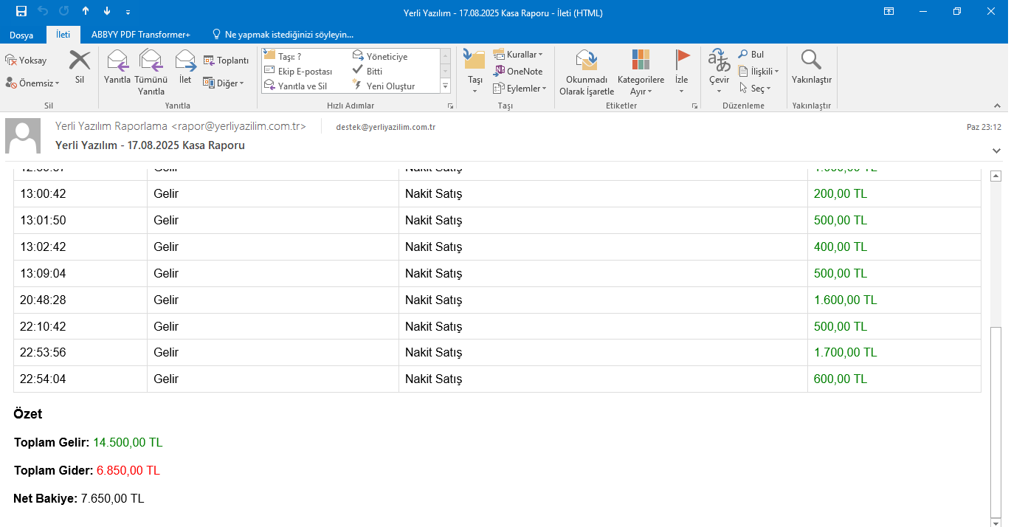This screenshot has height=527, width=1011.
Task: Open the Kurallar dropdown
Action: click(x=518, y=55)
